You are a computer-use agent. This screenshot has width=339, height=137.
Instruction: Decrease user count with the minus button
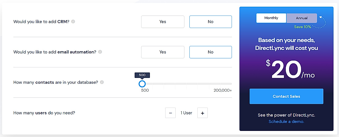(x=170, y=113)
